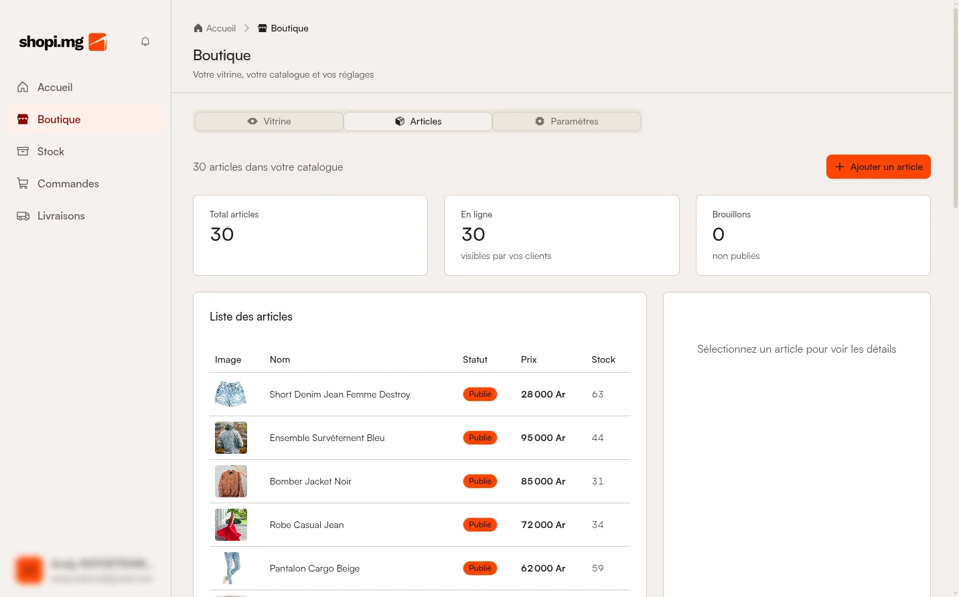The image size is (959, 597).
Task: Click the user avatar in the sidebar
Action: pyautogui.click(x=29, y=570)
